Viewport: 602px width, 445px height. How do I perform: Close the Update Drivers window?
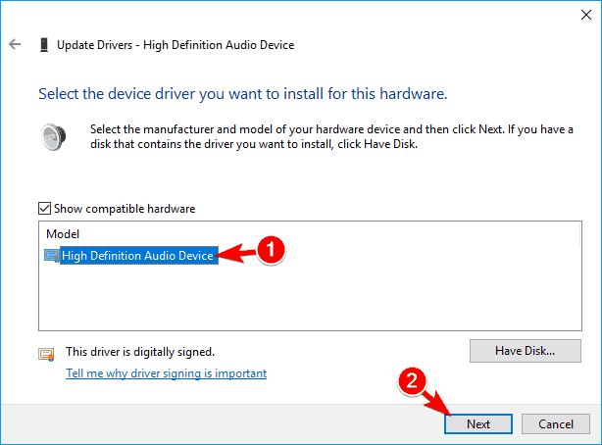tap(586, 15)
